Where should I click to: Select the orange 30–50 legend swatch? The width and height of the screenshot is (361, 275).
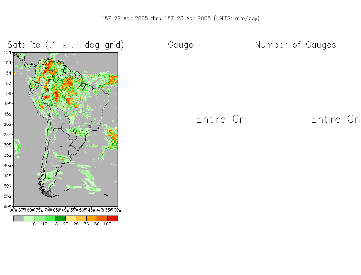[92, 218]
